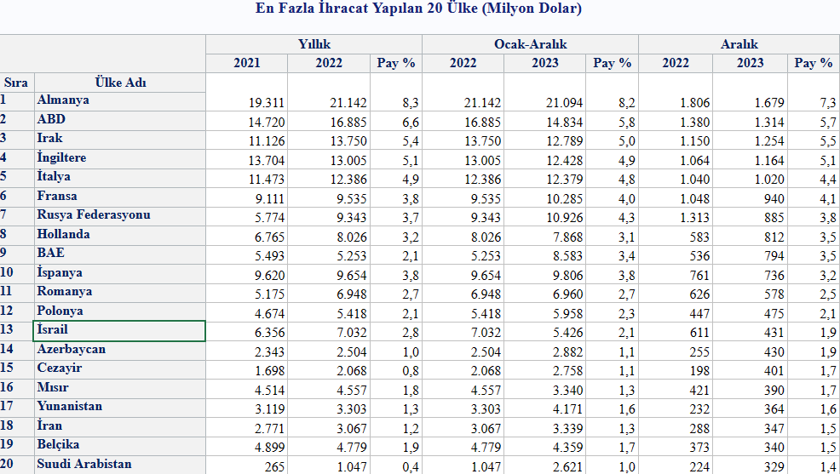
Task: Select the Almanya country cell
Action: (119, 100)
